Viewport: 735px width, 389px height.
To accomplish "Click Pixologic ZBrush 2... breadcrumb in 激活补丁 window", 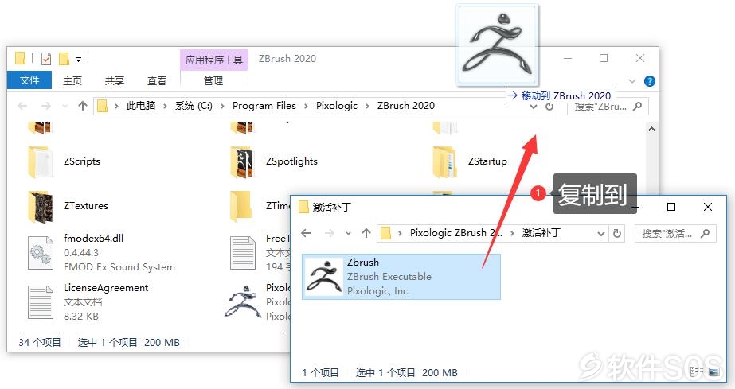I will [455, 232].
